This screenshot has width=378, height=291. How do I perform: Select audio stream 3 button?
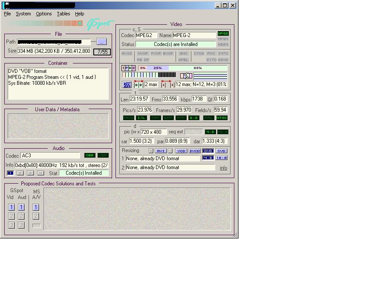(30, 173)
